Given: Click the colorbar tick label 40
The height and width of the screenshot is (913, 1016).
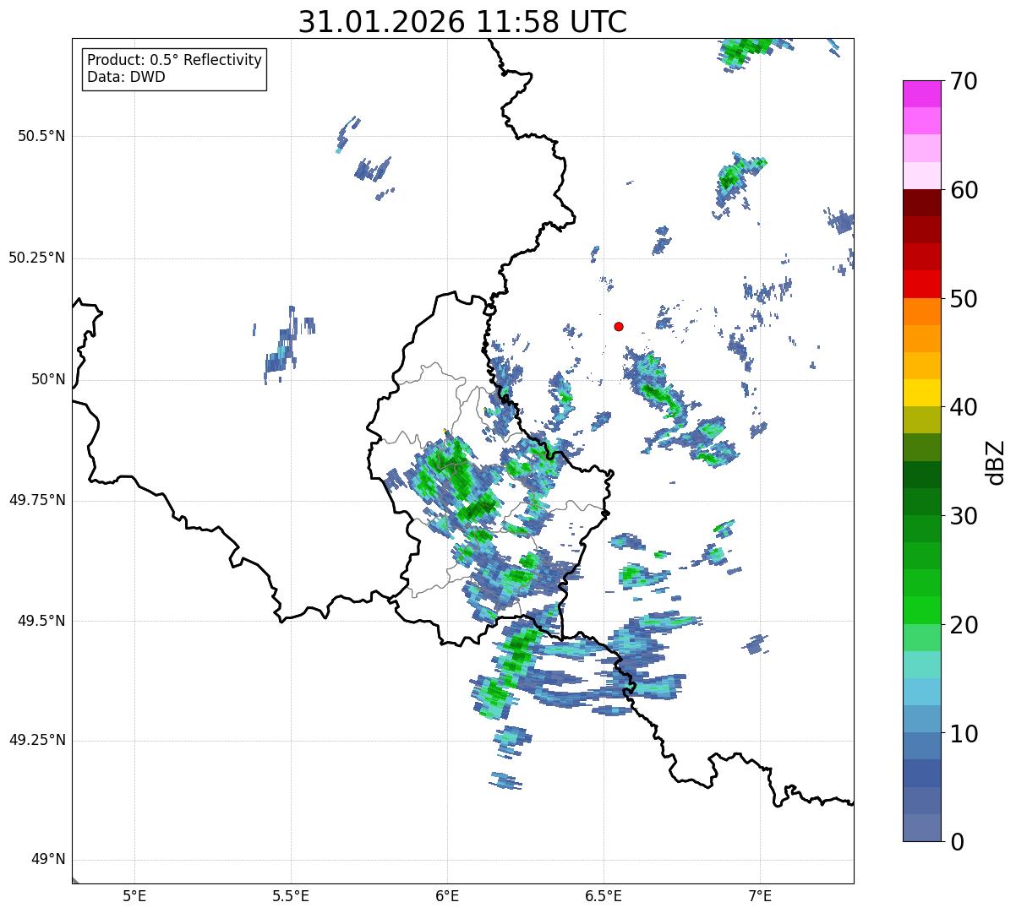Looking at the screenshot, I should 964,408.
